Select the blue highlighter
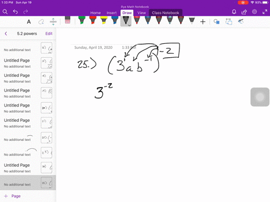The width and height of the screenshot is (270, 202). (115, 20)
